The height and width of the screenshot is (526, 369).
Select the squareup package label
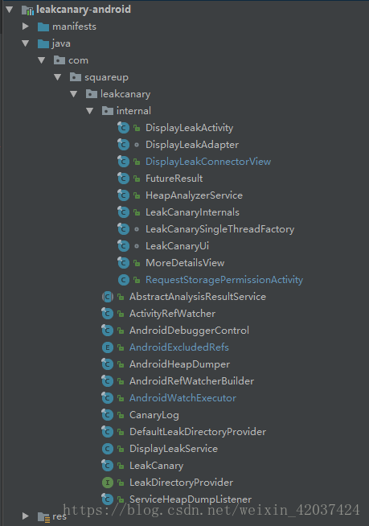tap(106, 77)
